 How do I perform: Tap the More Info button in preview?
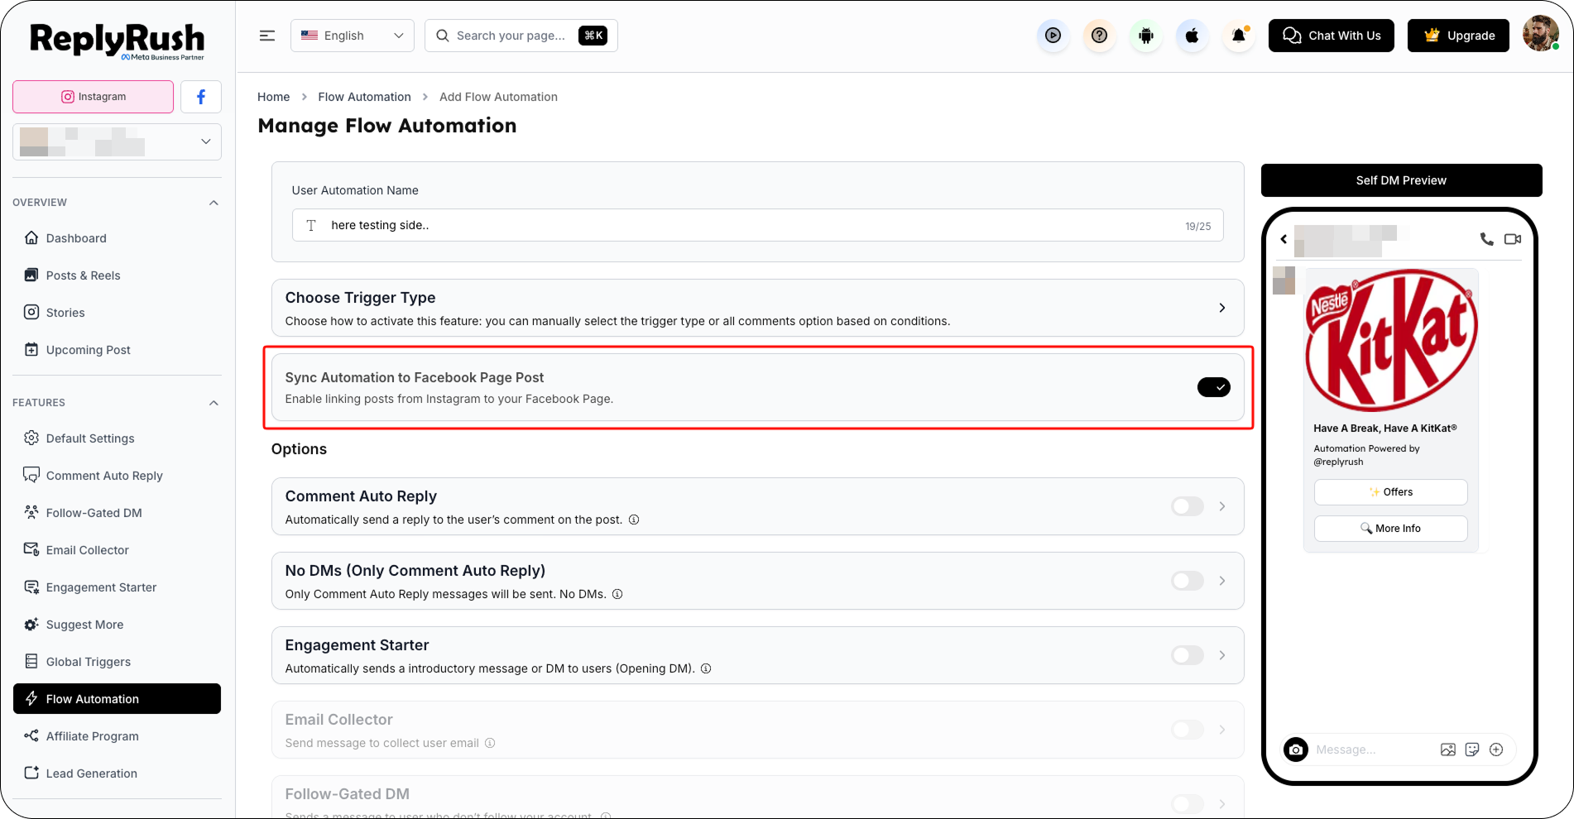pos(1391,529)
